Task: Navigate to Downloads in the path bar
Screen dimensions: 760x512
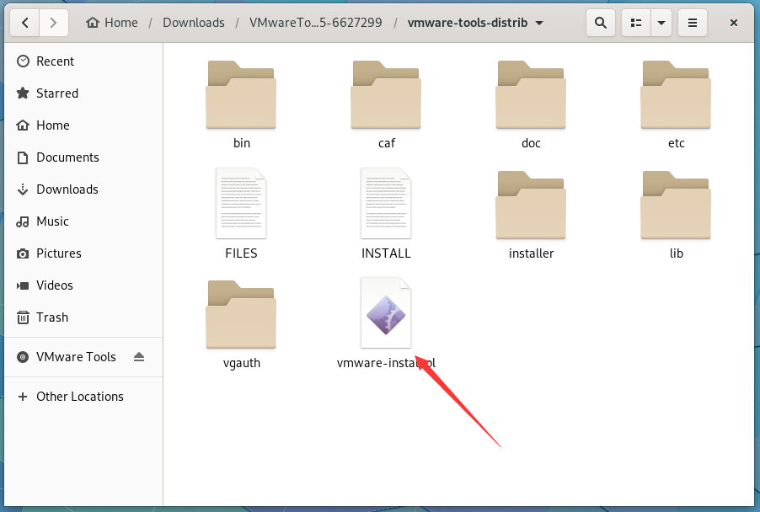Action: [194, 23]
